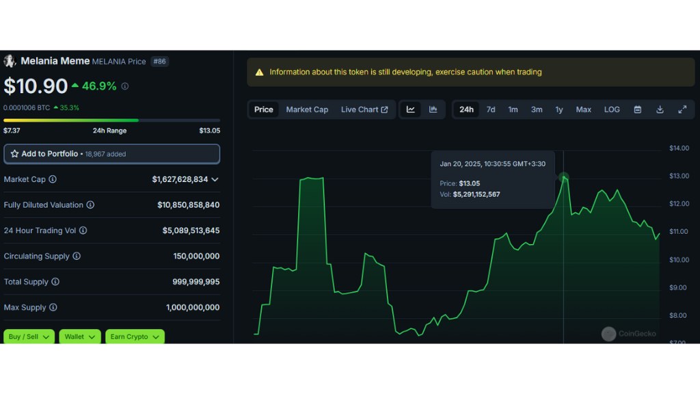Click the star icon in Add to Portfolio
The height and width of the screenshot is (394, 700).
14,154
